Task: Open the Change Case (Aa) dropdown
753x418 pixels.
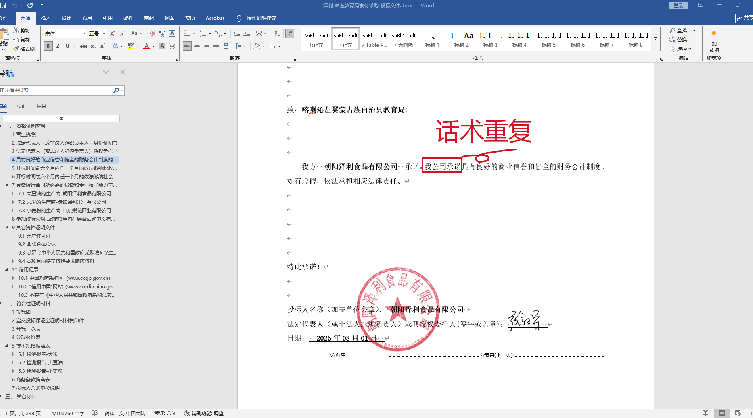Action: [136, 33]
